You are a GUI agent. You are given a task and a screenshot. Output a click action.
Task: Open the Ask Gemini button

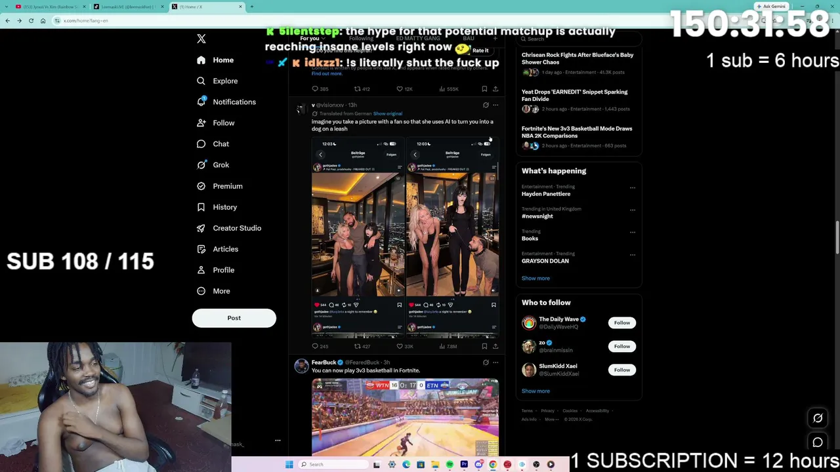[x=771, y=7]
